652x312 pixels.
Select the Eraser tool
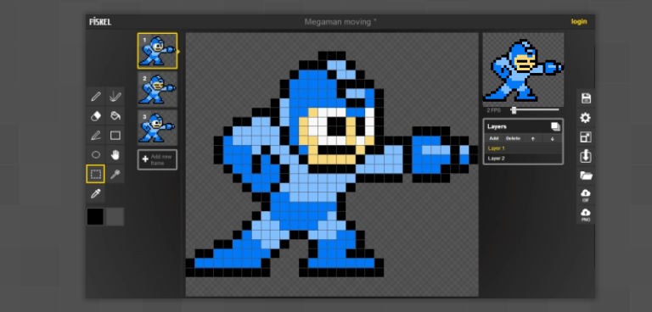tap(96, 116)
